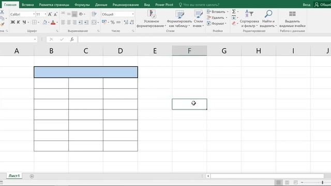
Task: Click the zoom slider handle
Action: 322,182
